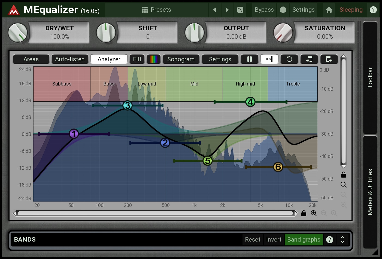The height and width of the screenshot is (259, 382).
Task: Click the copy graph icon
Action: (x=309, y=59)
